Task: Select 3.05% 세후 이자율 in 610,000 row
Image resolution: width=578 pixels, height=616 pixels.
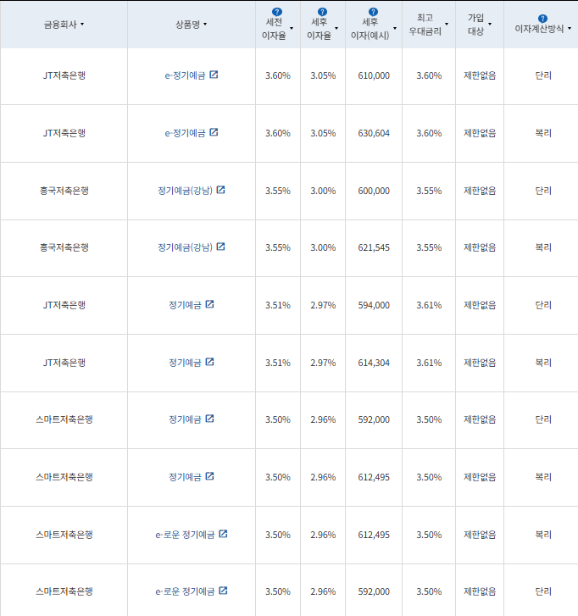Action: pyautogui.click(x=323, y=75)
